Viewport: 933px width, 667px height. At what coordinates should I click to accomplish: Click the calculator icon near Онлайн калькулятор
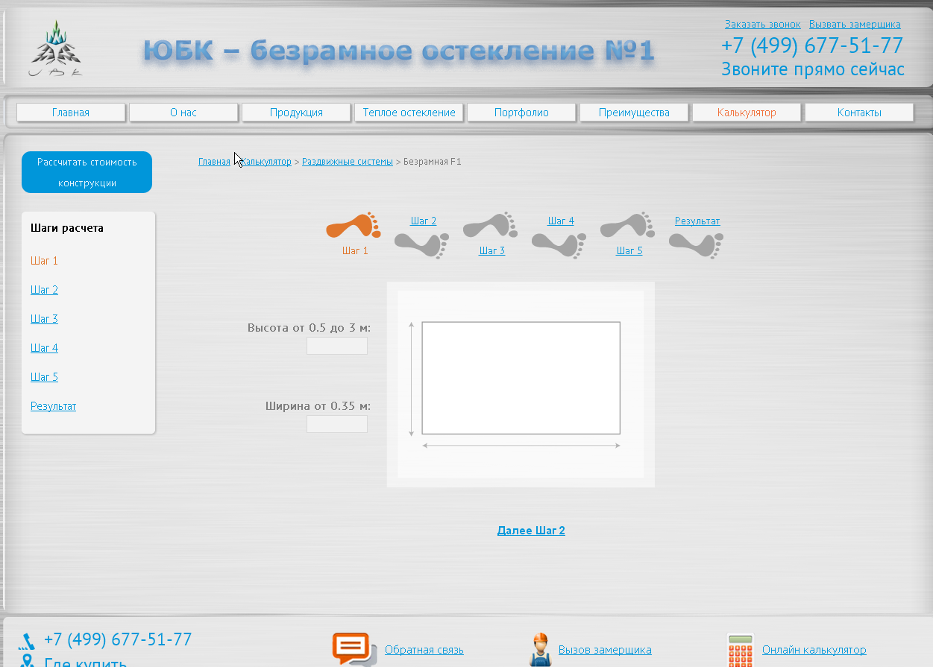[x=740, y=648]
